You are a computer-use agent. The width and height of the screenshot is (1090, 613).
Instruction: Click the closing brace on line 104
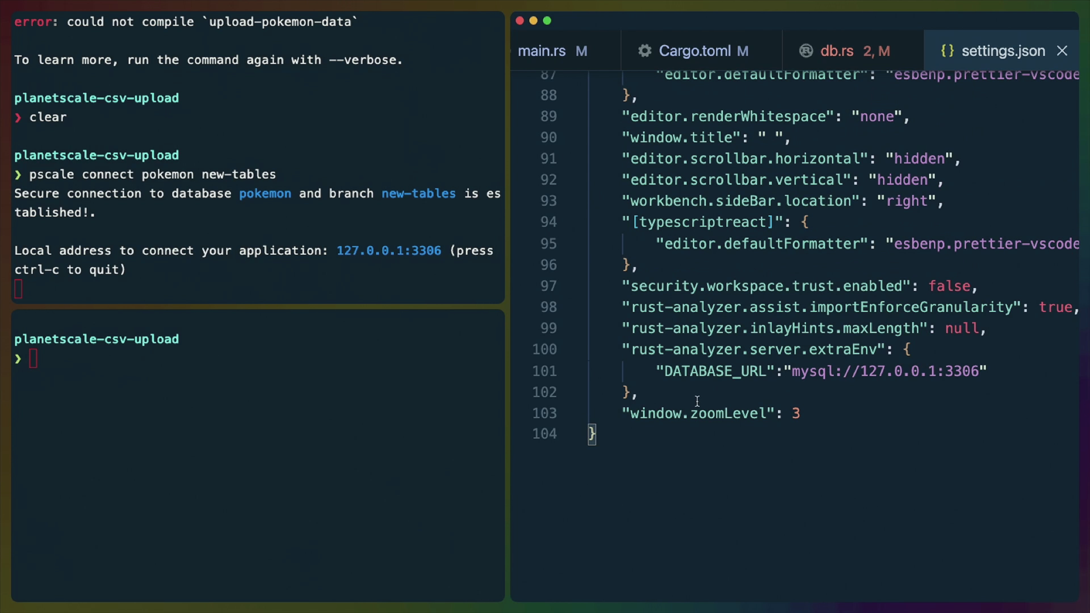coord(592,434)
